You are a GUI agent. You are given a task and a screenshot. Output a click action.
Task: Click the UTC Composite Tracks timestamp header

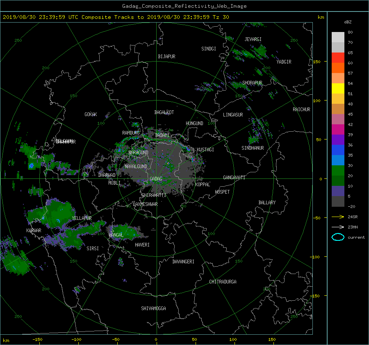pos(116,17)
